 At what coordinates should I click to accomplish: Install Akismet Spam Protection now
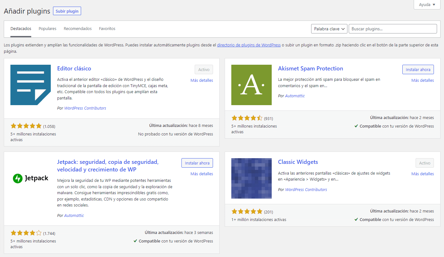[x=418, y=69]
